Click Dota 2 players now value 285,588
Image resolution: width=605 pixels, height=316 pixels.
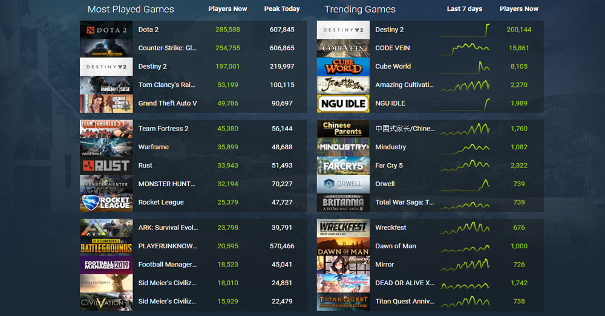227,30
